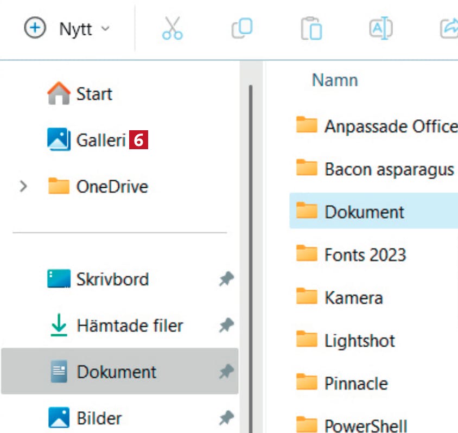Toggle the pin next to Hämtade filer
Image resolution: width=458 pixels, height=433 pixels.
[226, 325]
